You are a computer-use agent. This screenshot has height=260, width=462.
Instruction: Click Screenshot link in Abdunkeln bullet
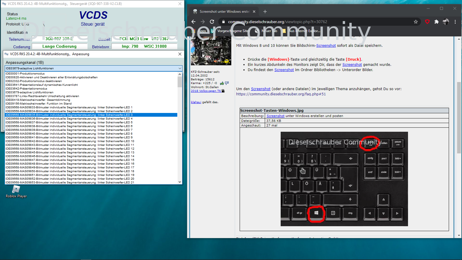click(x=352, y=65)
